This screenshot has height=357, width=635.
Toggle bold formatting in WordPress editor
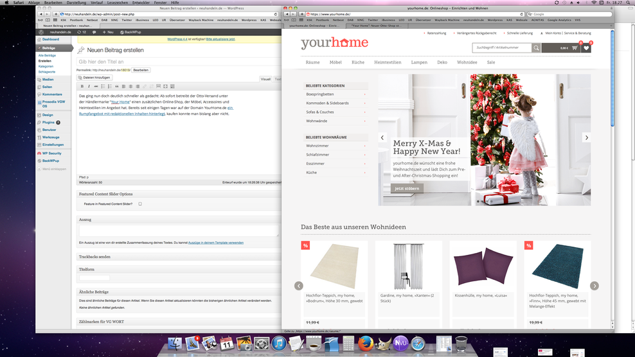point(82,86)
